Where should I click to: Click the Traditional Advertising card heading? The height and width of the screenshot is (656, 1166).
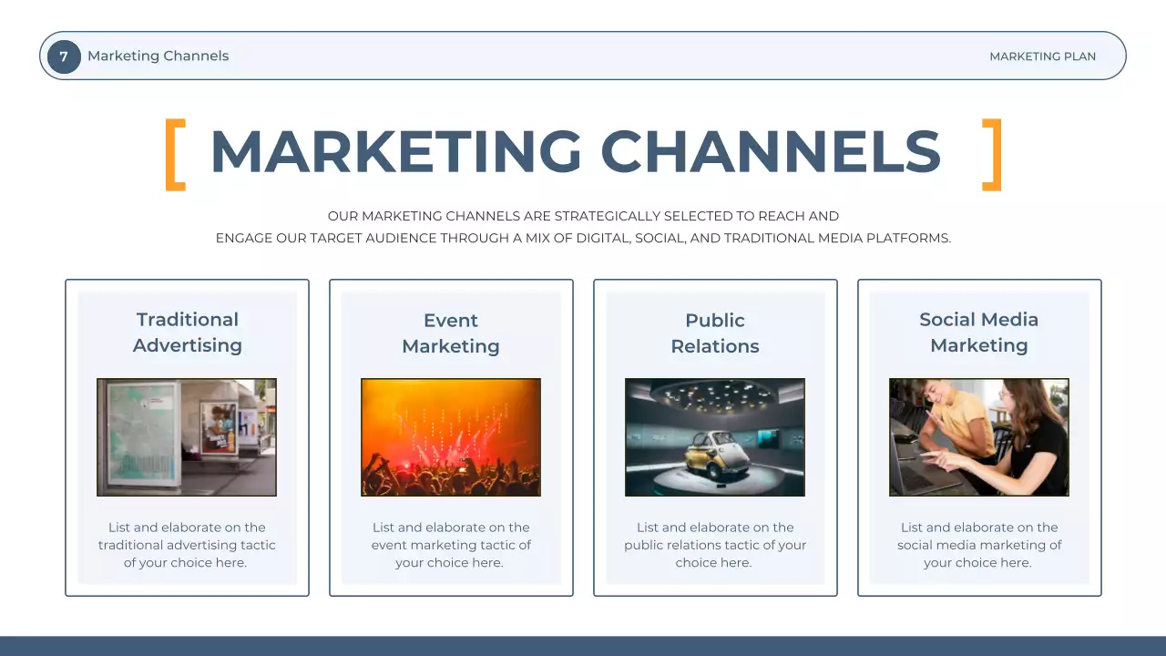pyautogui.click(x=187, y=333)
